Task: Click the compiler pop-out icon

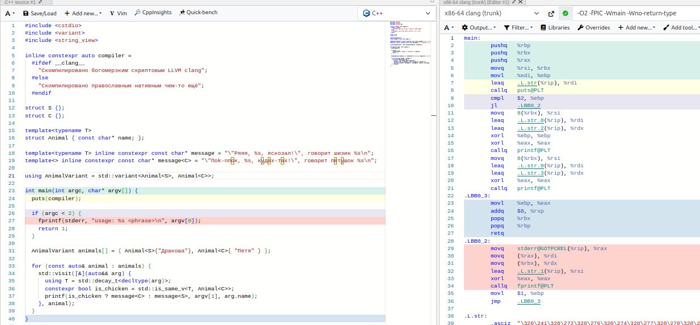Action: point(551,13)
